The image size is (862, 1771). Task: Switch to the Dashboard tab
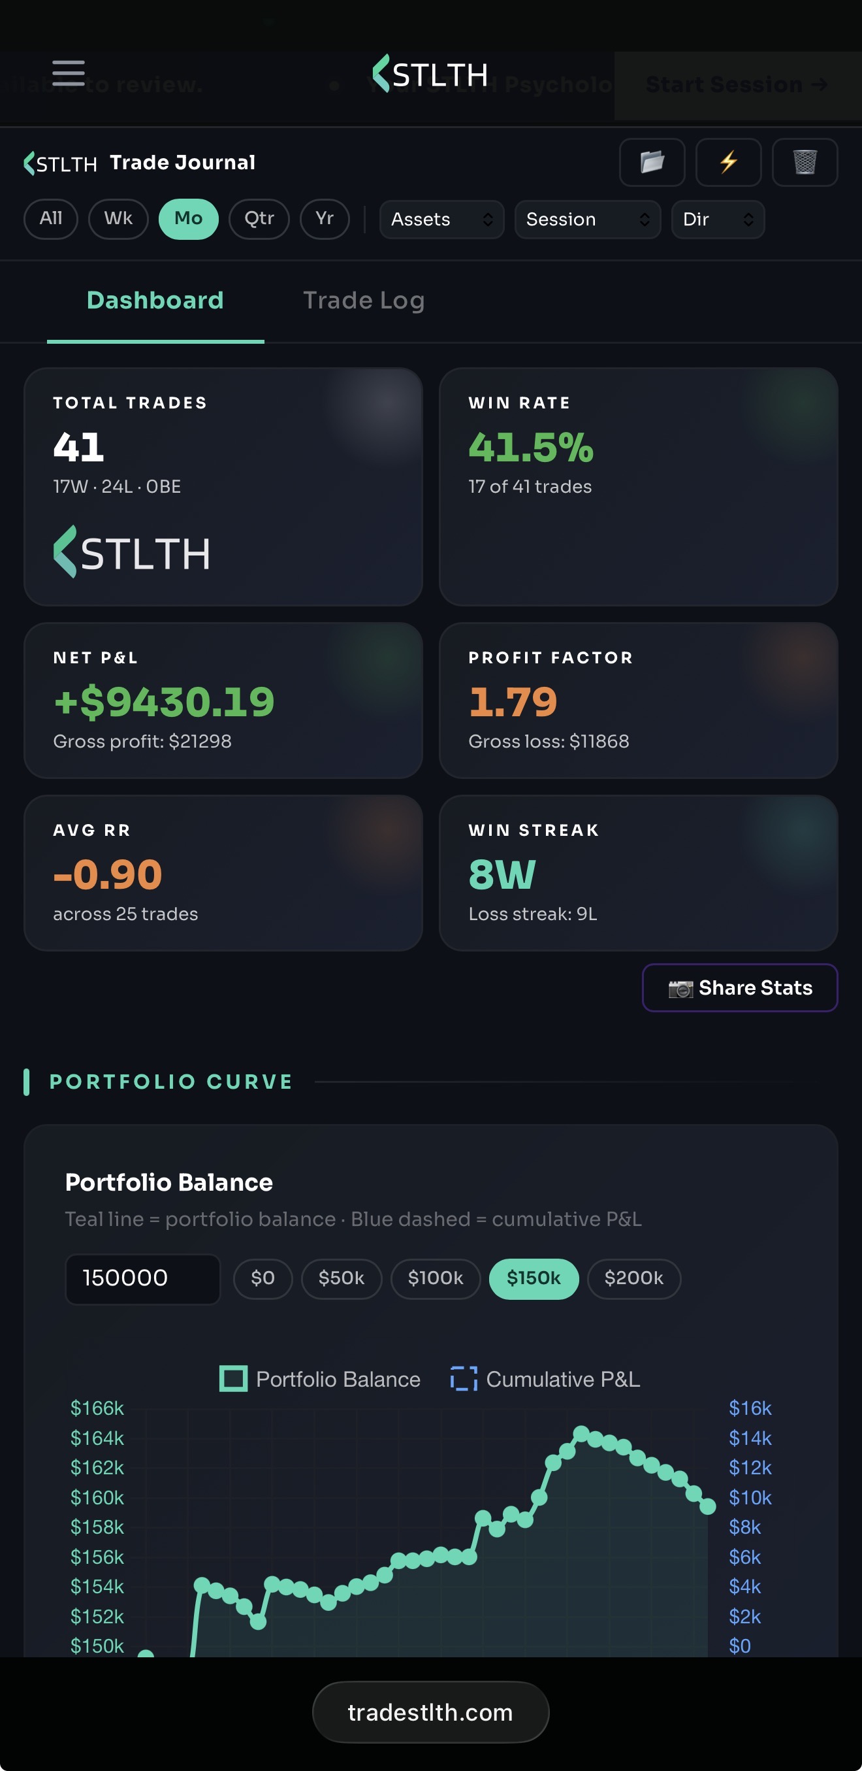(155, 301)
